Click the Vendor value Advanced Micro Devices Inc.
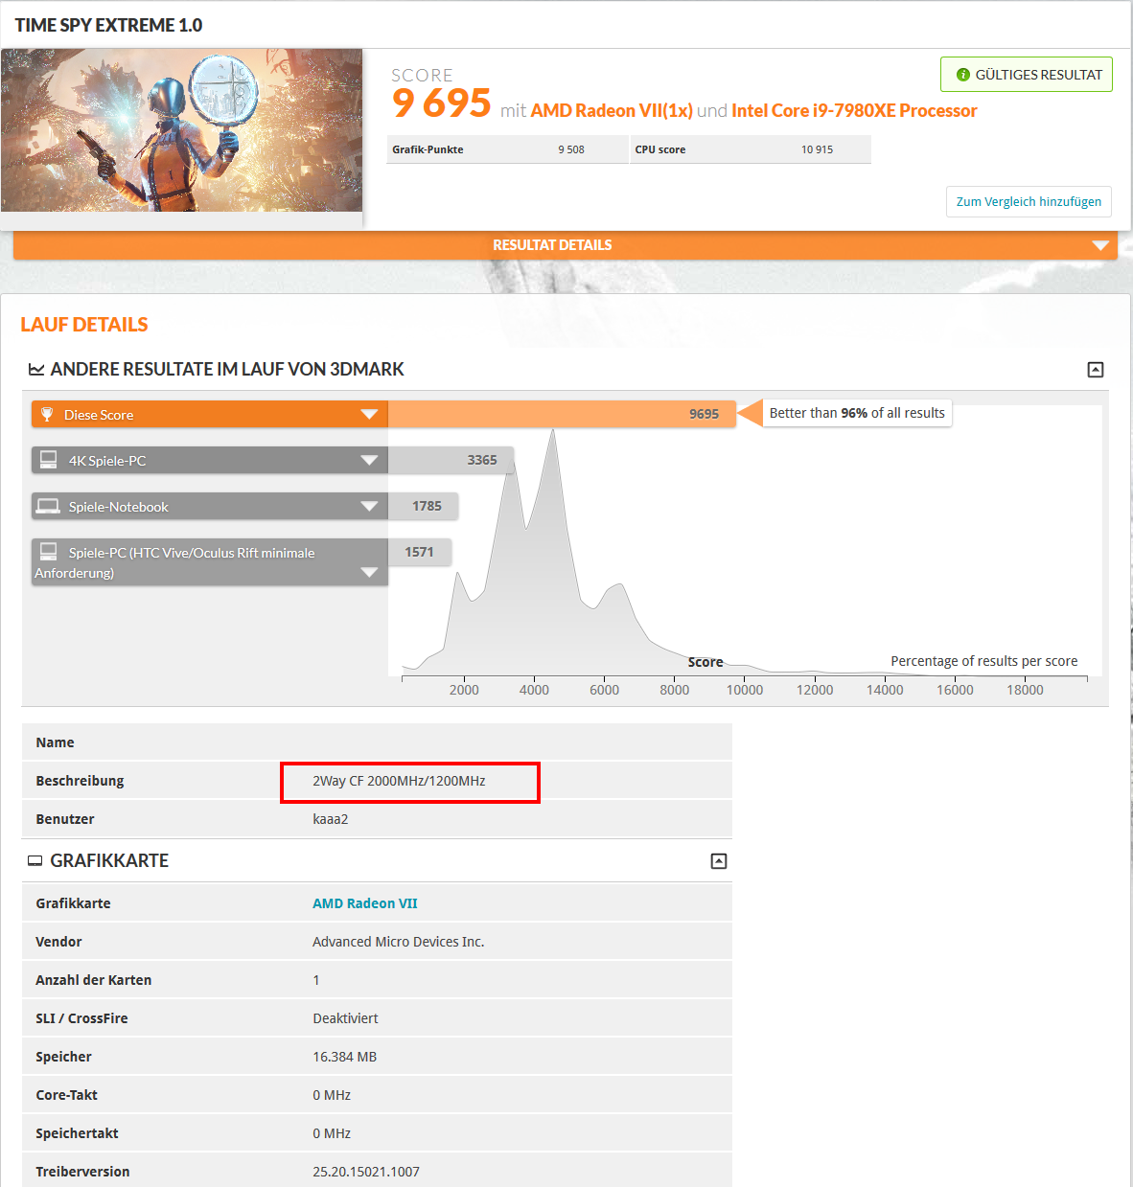 399,942
